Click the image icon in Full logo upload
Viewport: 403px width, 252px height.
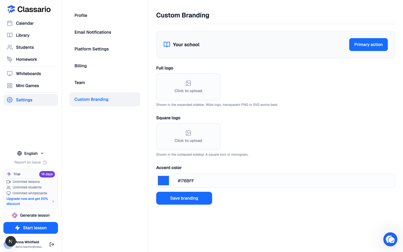pyautogui.click(x=188, y=83)
